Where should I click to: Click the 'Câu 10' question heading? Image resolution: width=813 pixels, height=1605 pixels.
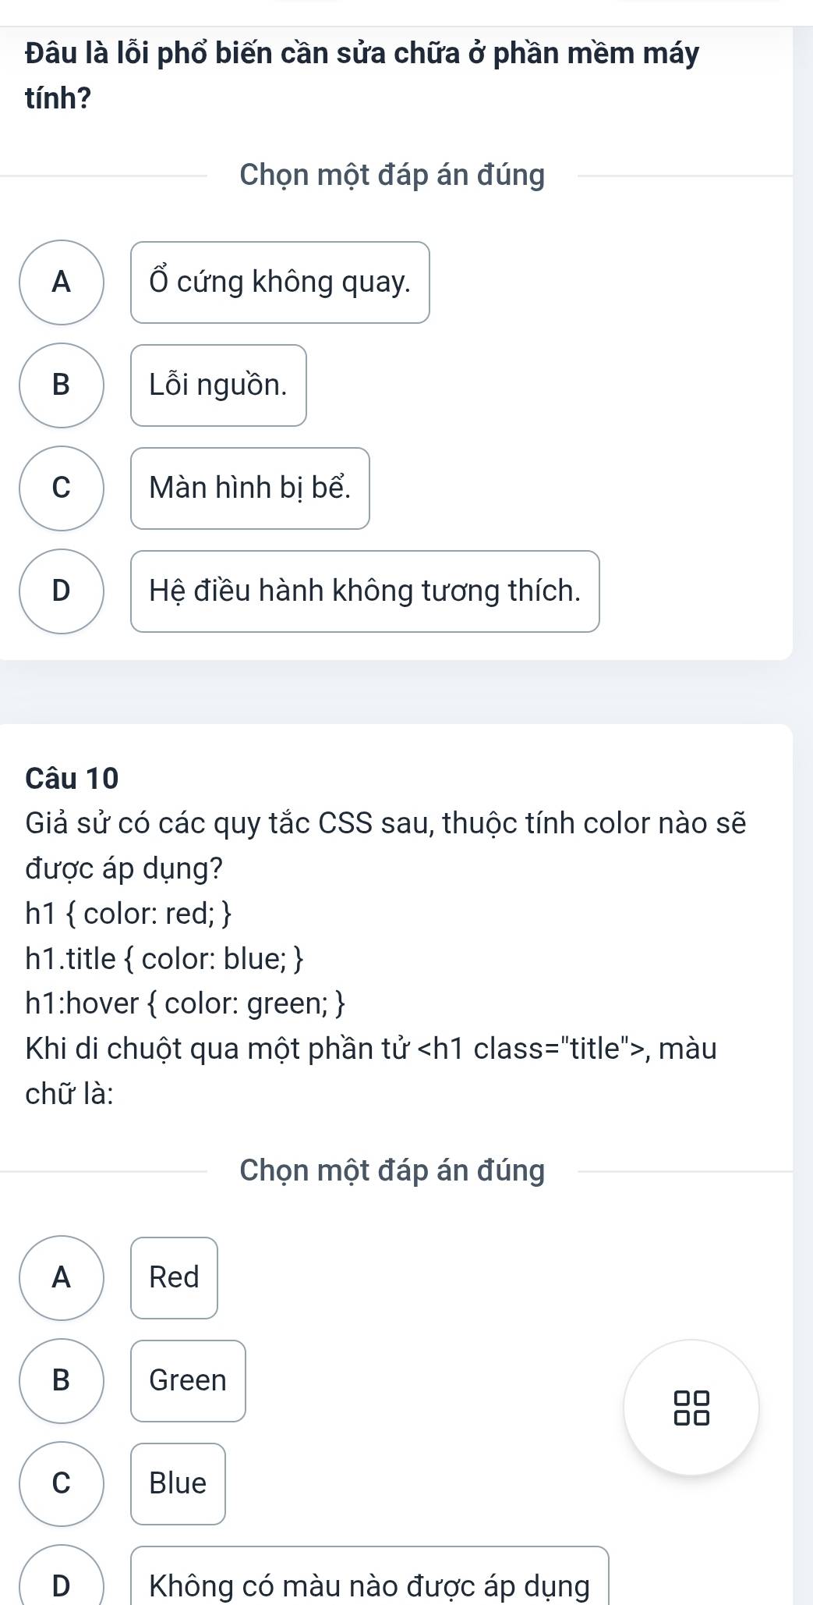[x=72, y=778]
